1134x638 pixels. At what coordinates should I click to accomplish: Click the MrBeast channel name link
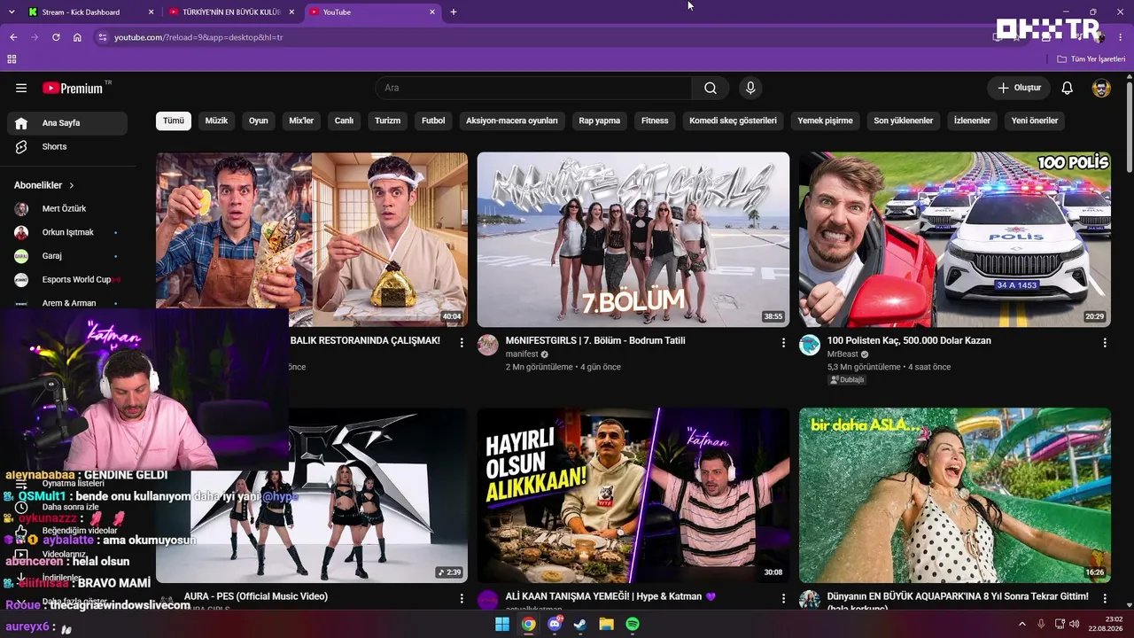pos(843,354)
